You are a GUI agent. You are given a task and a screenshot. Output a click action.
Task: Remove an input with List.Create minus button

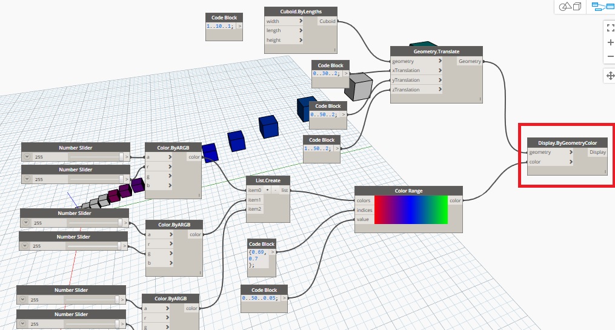pos(274,190)
